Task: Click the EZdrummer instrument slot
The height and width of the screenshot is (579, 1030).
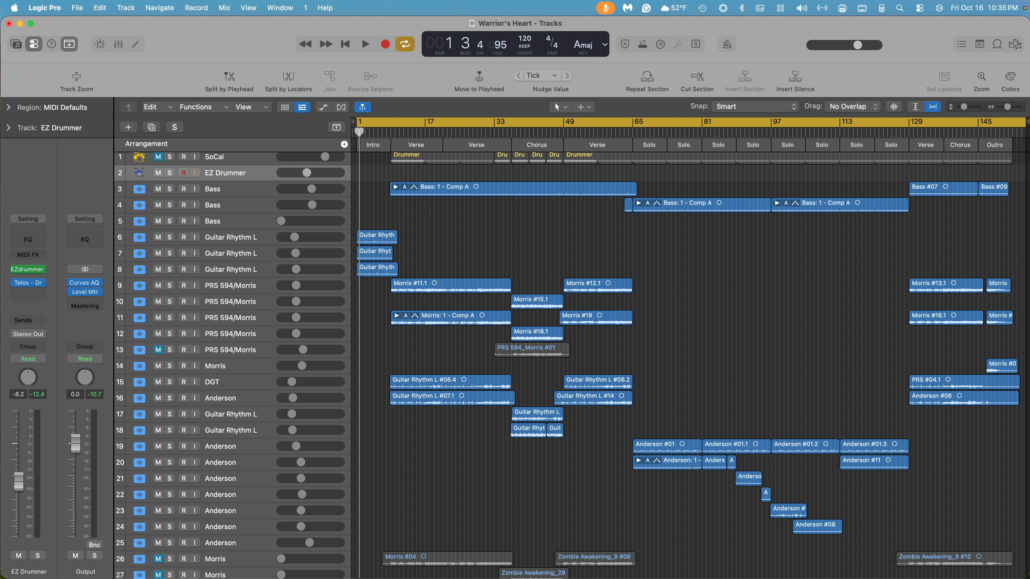Action: (28, 269)
